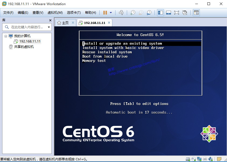Image resolution: width=227 pixels, height=162 pixels.
Task: Close the 主页 tab
Action: click(x=73, y=23)
